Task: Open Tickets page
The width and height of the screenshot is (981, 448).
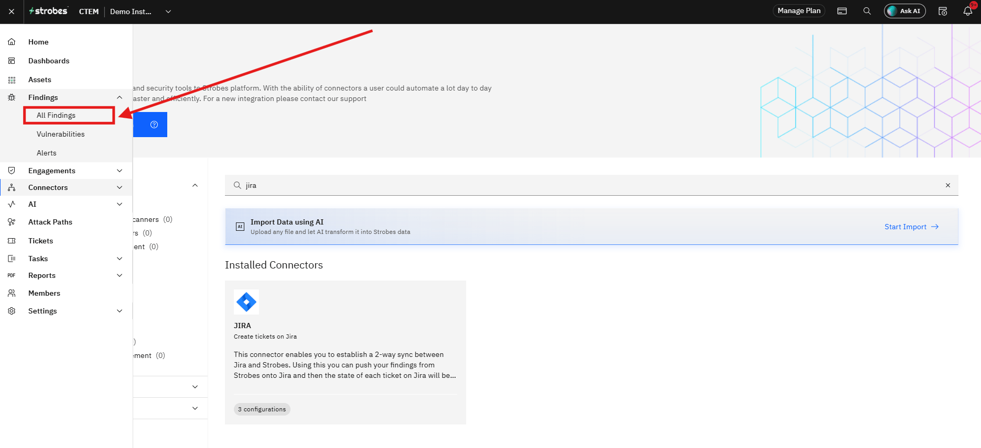Action: point(41,241)
